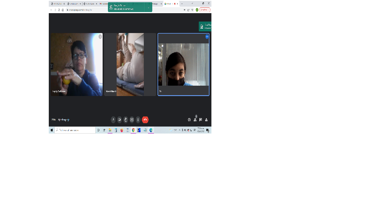Click the present screen button

(132, 120)
